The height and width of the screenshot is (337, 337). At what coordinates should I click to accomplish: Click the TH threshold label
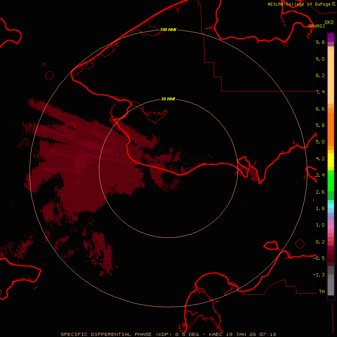tap(322, 291)
